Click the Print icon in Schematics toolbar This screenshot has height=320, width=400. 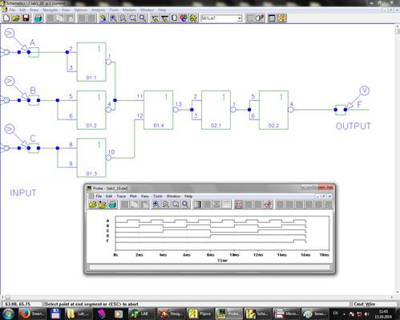point(38,18)
